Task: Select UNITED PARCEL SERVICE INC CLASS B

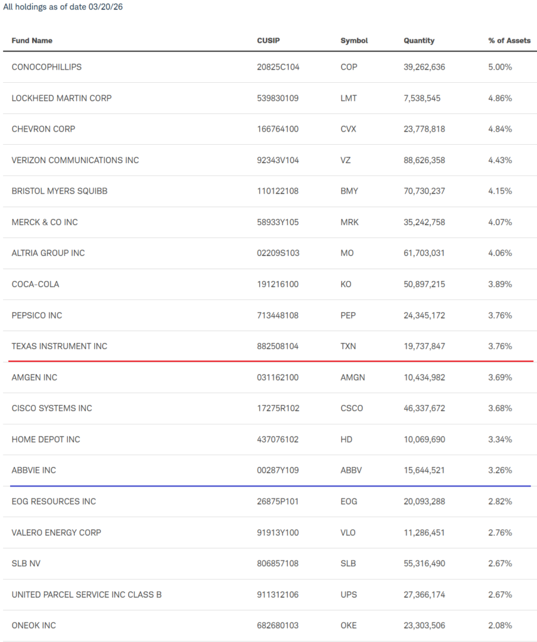Action: click(87, 594)
